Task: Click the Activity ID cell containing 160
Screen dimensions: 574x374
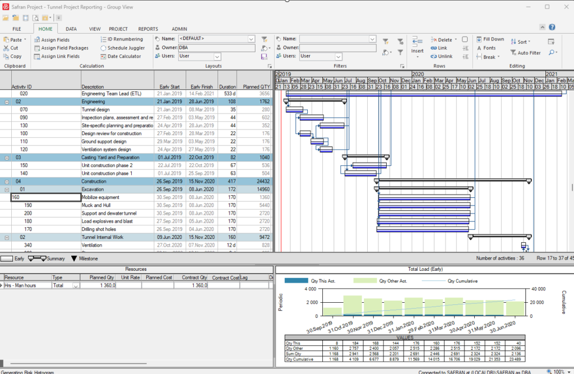Action: coord(46,197)
